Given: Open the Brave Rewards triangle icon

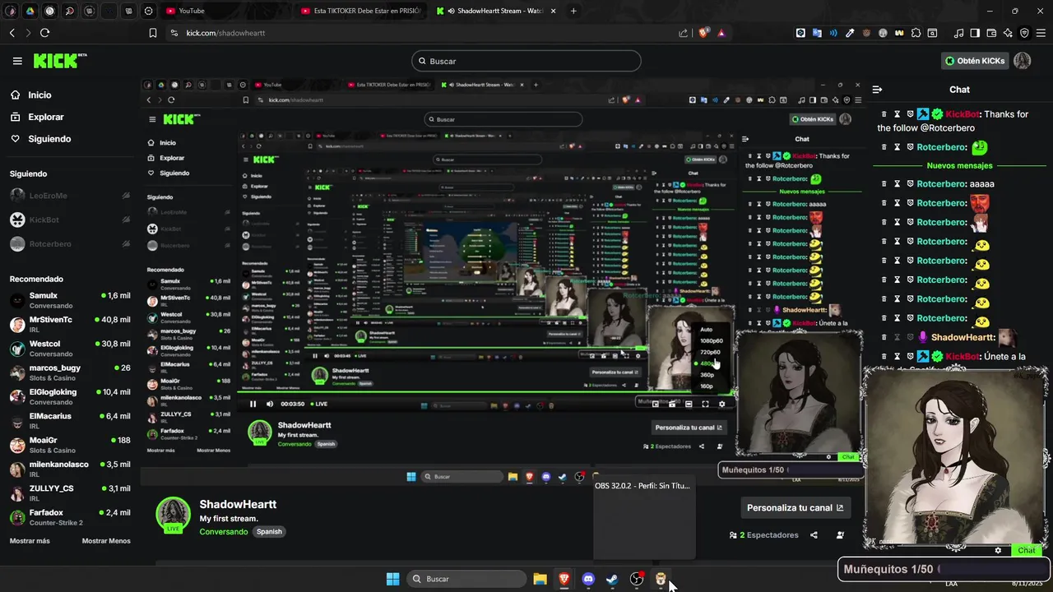Looking at the screenshot, I should (721, 33).
